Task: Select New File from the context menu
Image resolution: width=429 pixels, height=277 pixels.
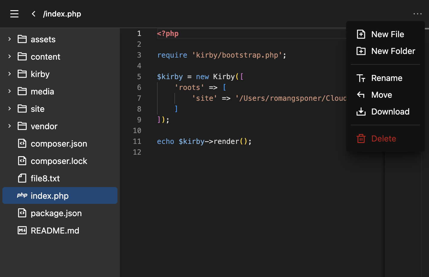Action: (388, 34)
